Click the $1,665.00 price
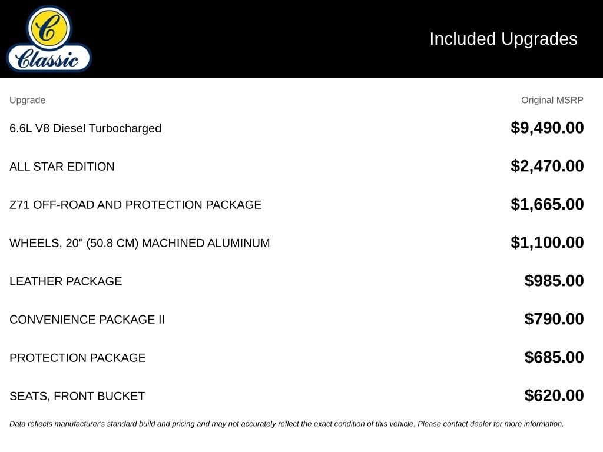Viewport: 603px width, 452px height. [547, 204]
